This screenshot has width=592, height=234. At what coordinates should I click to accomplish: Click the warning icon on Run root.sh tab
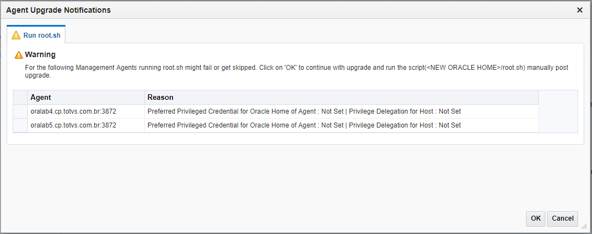pyautogui.click(x=16, y=35)
